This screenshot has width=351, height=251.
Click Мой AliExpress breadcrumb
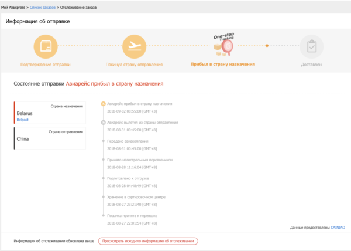13,8
